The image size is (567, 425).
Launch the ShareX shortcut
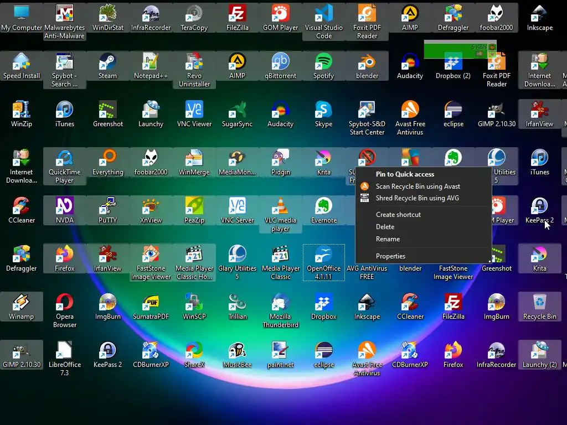pyautogui.click(x=194, y=355)
